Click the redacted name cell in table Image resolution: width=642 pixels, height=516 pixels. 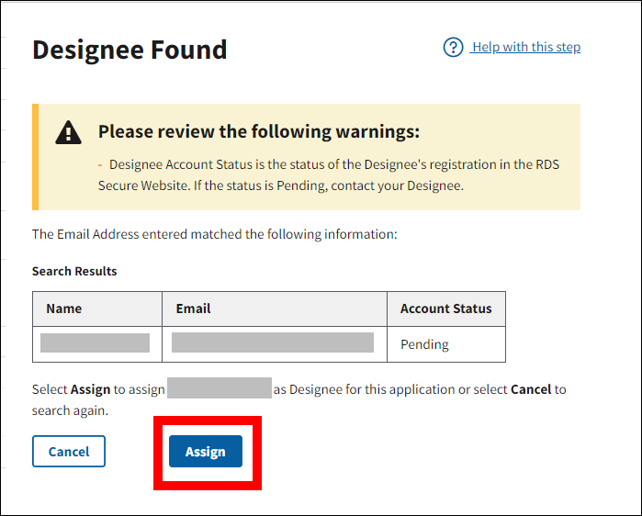(x=96, y=343)
